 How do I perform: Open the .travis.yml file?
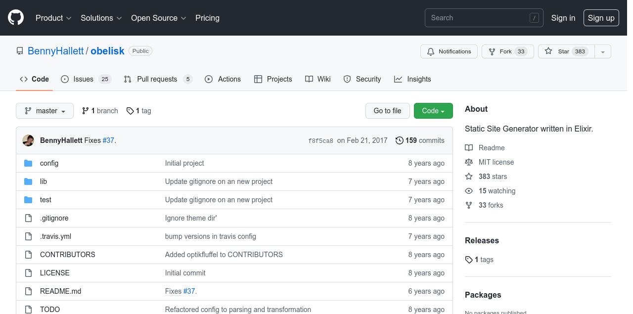coord(55,236)
